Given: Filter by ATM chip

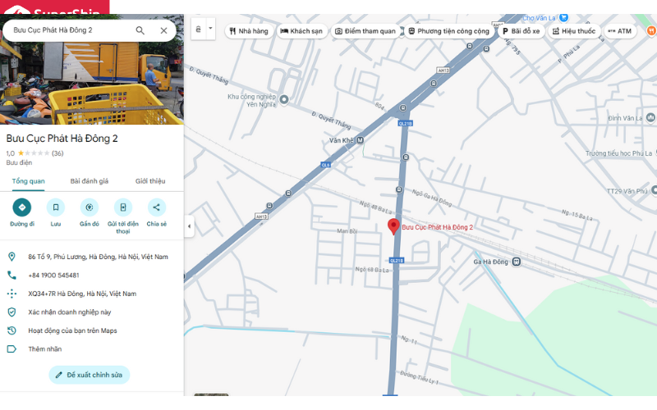Looking at the screenshot, I should (620, 31).
